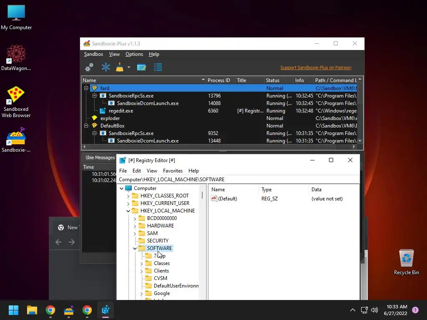Click the broom cleanup icon
This screenshot has height=320, width=427.
[x=120, y=67]
